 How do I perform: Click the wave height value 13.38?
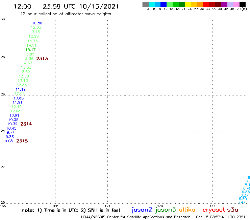(x=24, y=76)
